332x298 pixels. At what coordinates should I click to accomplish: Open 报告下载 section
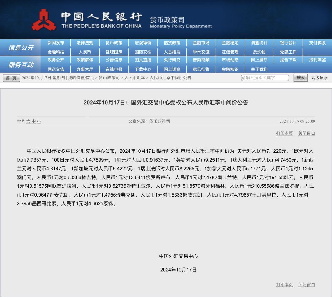click(x=288, y=60)
